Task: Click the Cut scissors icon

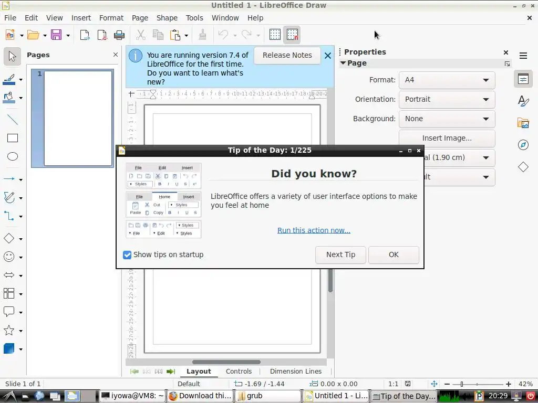Action: point(141,35)
